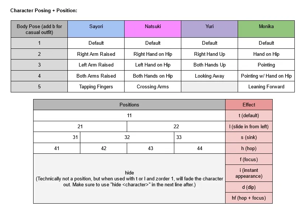Viewport: 304px width, 214px height.
Task: Click position 32 cell
Action: click(127, 137)
